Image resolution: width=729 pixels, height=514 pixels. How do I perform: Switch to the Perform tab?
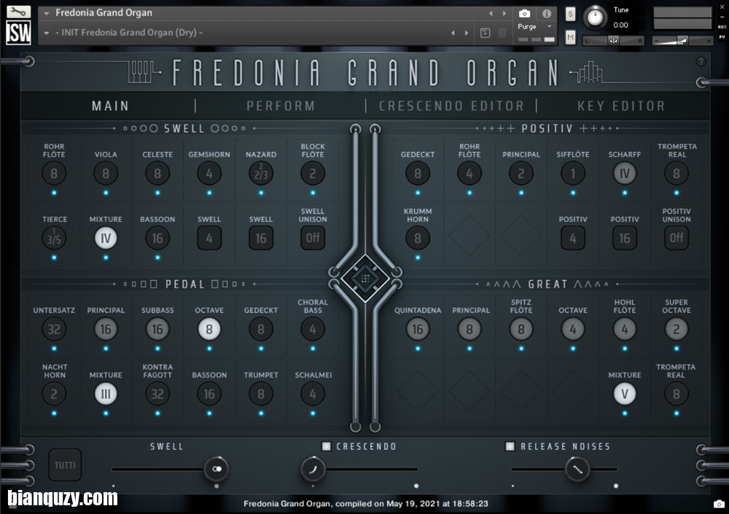pos(281,106)
